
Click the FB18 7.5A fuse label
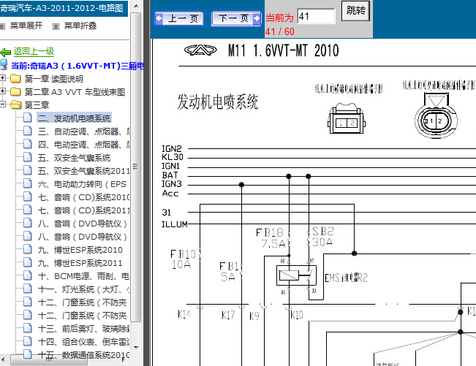click(x=271, y=238)
